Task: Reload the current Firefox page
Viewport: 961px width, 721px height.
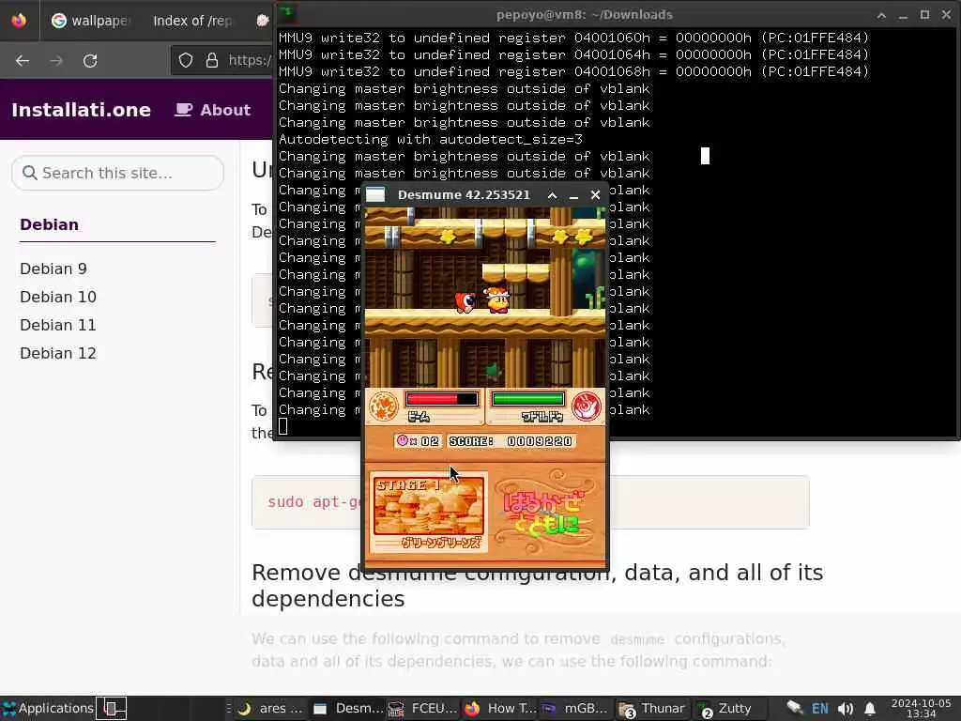Action: tap(90, 61)
